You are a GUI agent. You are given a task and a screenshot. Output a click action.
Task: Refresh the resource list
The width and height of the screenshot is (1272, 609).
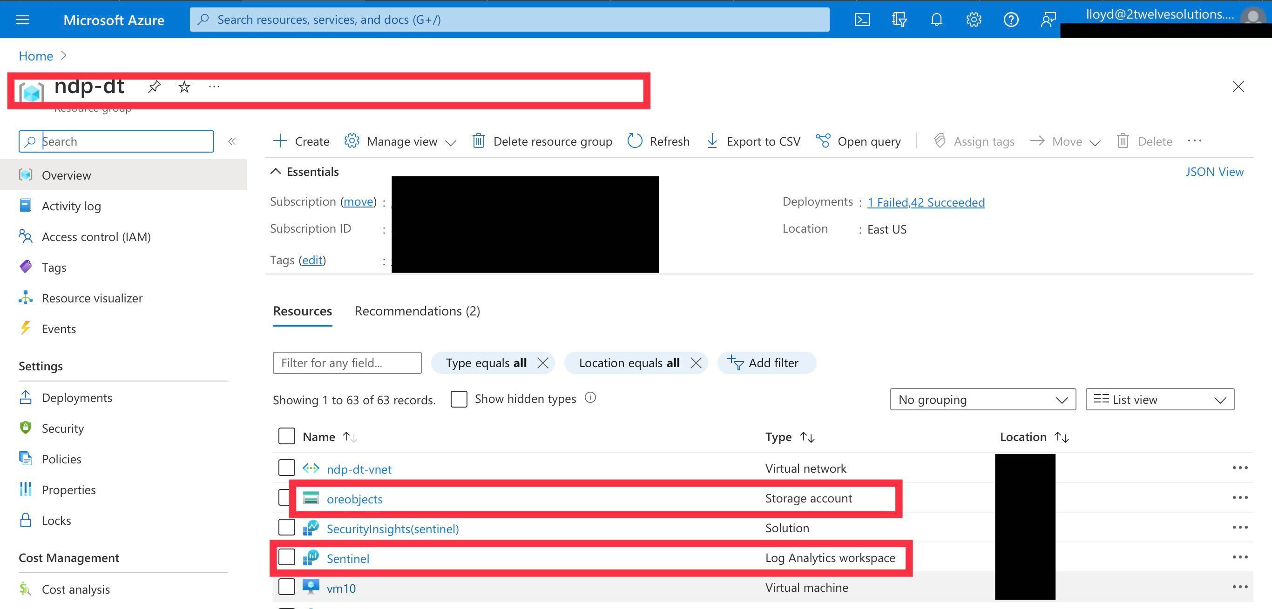coord(658,141)
